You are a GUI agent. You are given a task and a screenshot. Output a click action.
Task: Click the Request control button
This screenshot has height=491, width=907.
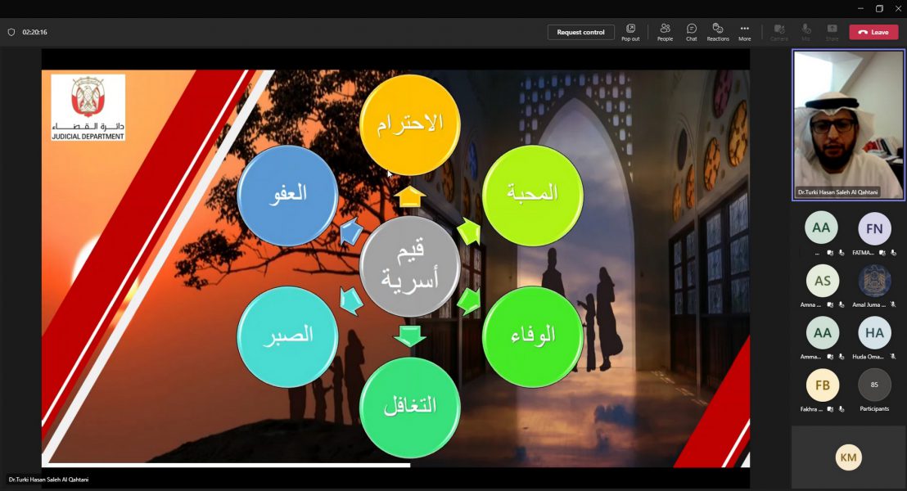581,31
